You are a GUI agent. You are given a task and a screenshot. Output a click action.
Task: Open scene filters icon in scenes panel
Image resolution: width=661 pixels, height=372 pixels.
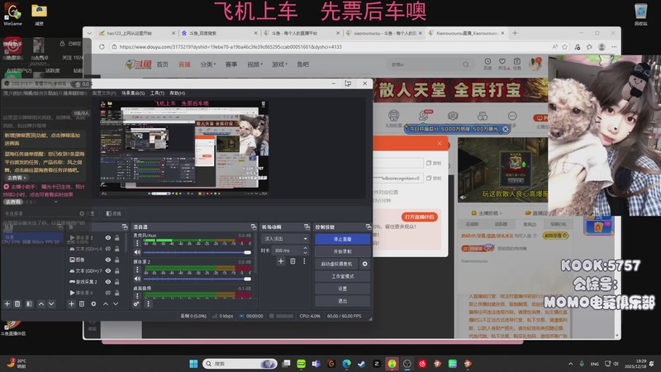pyautogui.click(x=29, y=303)
